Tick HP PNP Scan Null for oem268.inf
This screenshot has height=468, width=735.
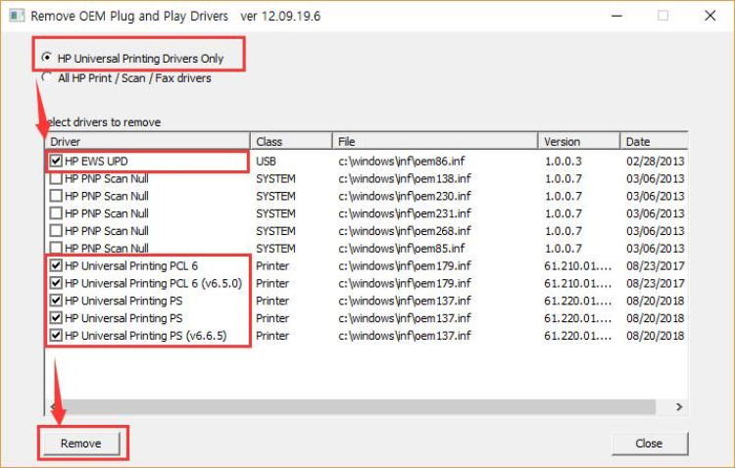[x=56, y=230]
